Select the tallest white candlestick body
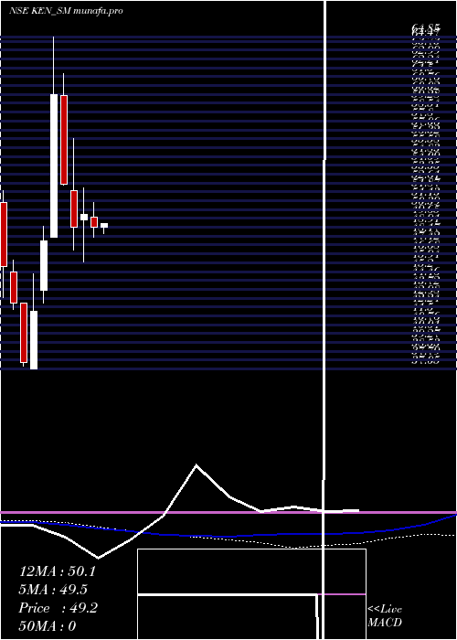Image resolution: width=457 pixels, height=640 pixels. click(54, 165)
